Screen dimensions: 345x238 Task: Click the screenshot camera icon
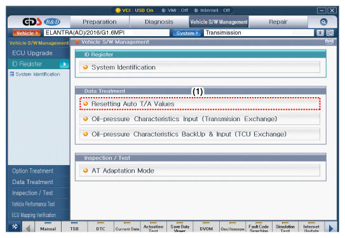click(x=320, y=33)
